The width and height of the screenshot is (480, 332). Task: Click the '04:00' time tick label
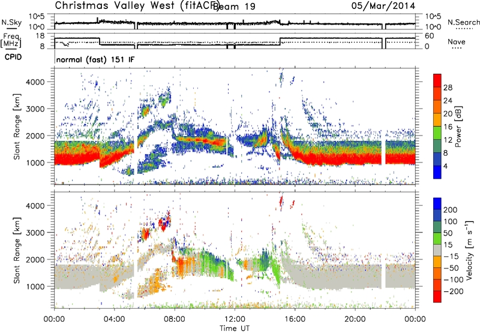click(114, 319)
